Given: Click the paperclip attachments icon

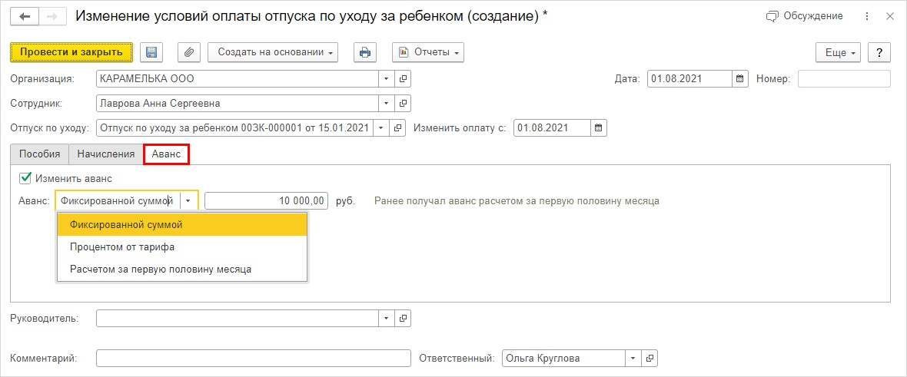Looking at the screenshot, I should tap(188, 52).
